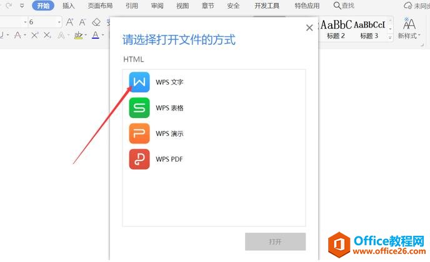430x262 pixels.
Task: Expand the highlight color dropdown arrow
Action: 86,35
